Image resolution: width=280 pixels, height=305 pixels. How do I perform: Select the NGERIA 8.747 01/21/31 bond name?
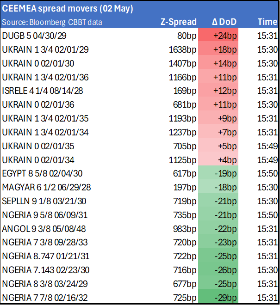click(45, 256)
